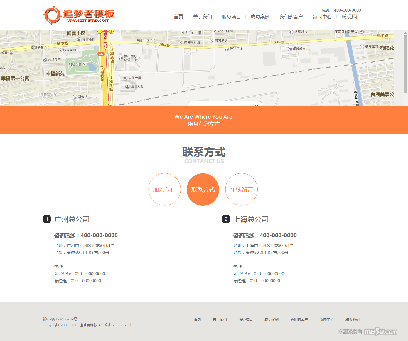The image size is (408, 341).
Task: Open the 在线留言 circle tab
Action: [x=242, y=190]
